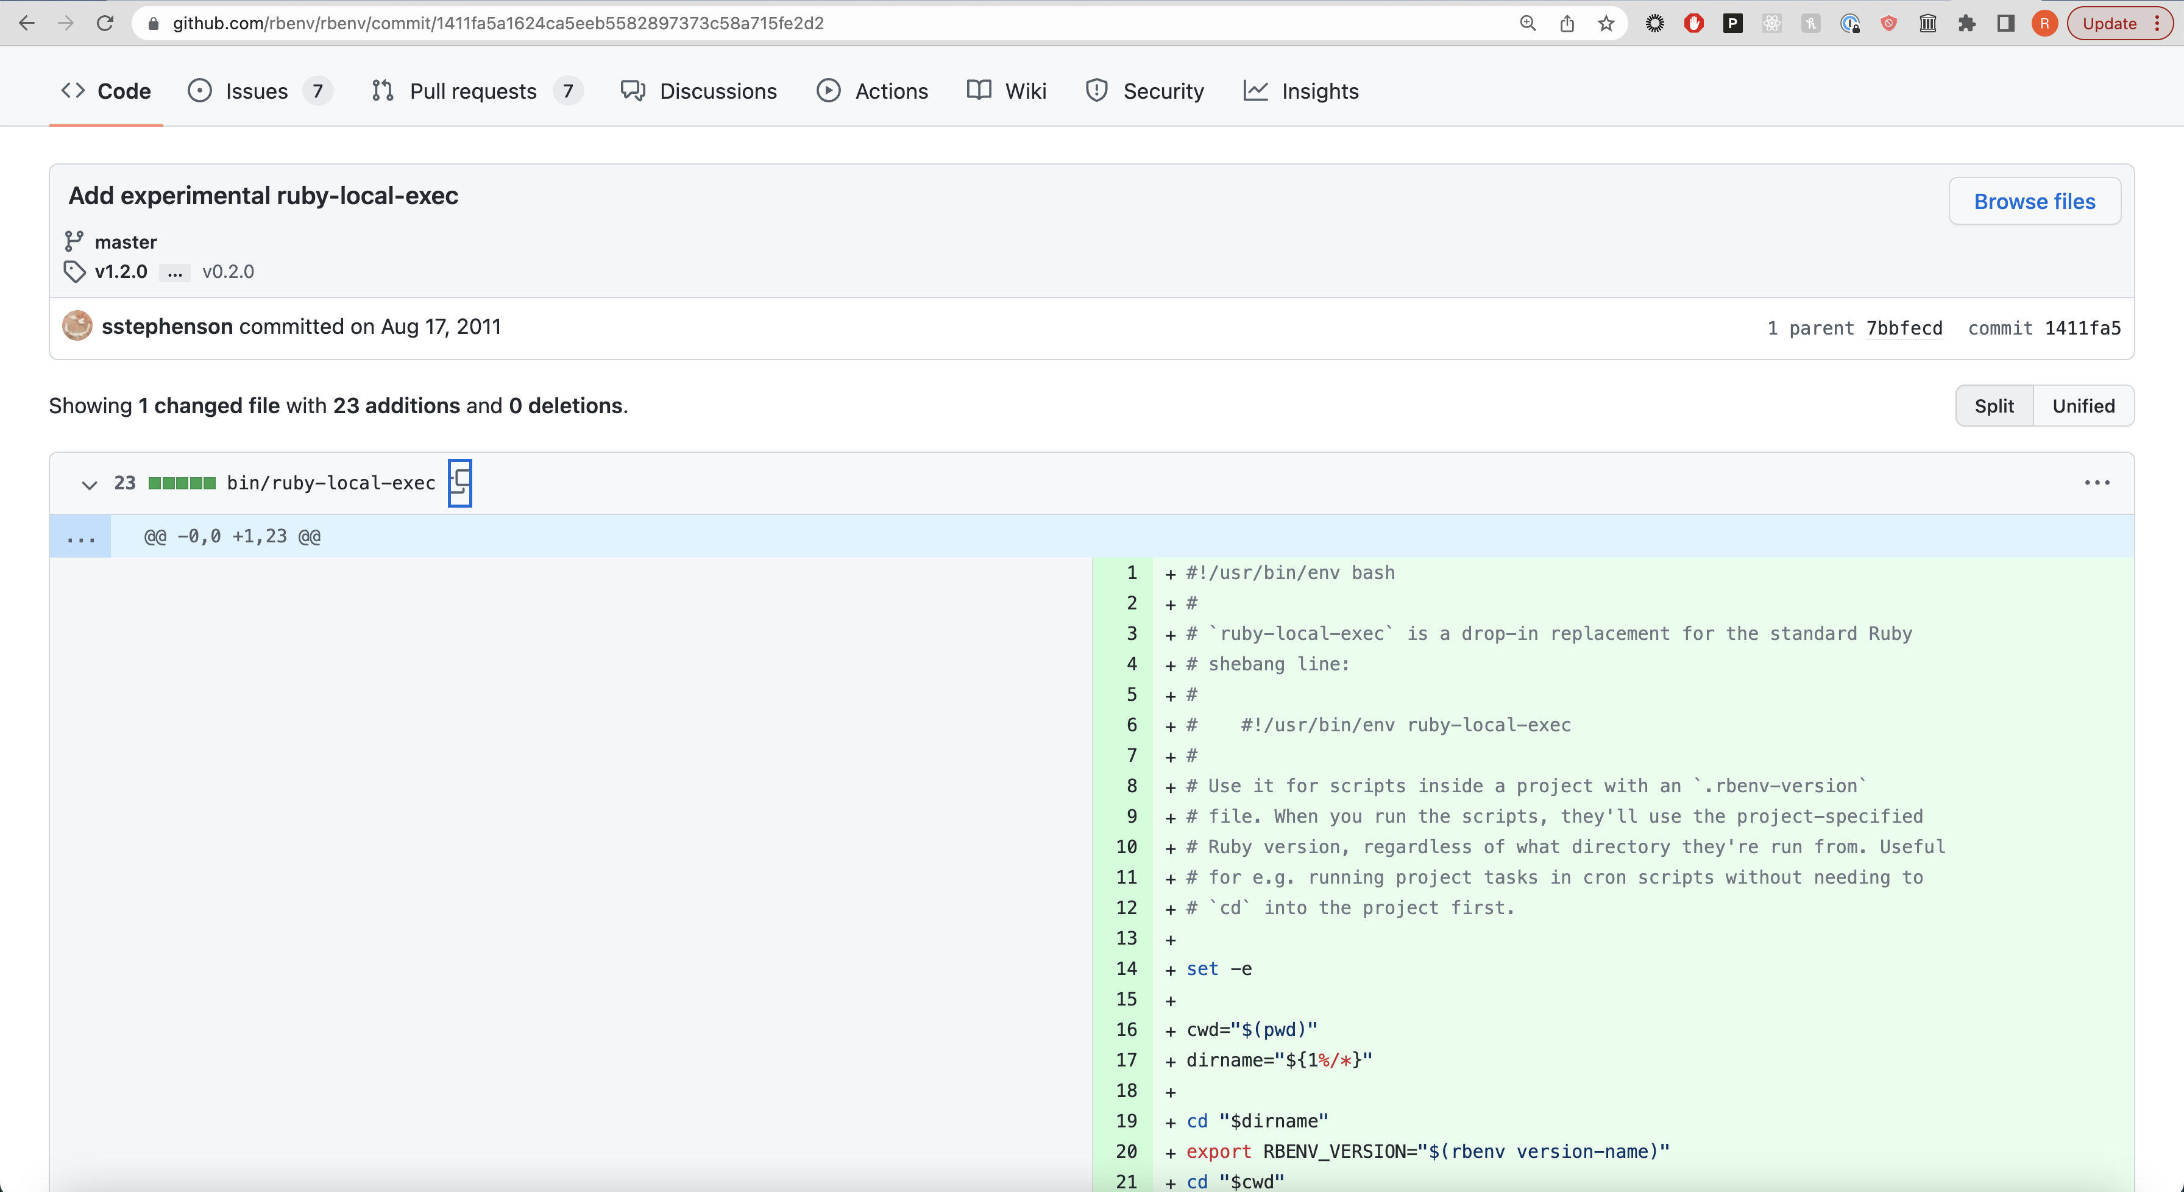Select the Split diff view
This screenshot has width=2184, height=1192.
(x=1994, y=406)
